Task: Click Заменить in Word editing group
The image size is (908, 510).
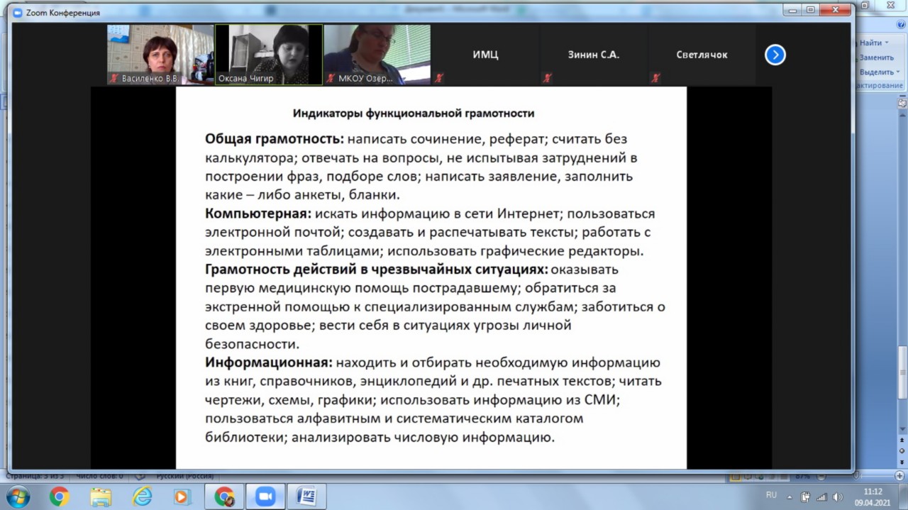Action: click(876, 57)
